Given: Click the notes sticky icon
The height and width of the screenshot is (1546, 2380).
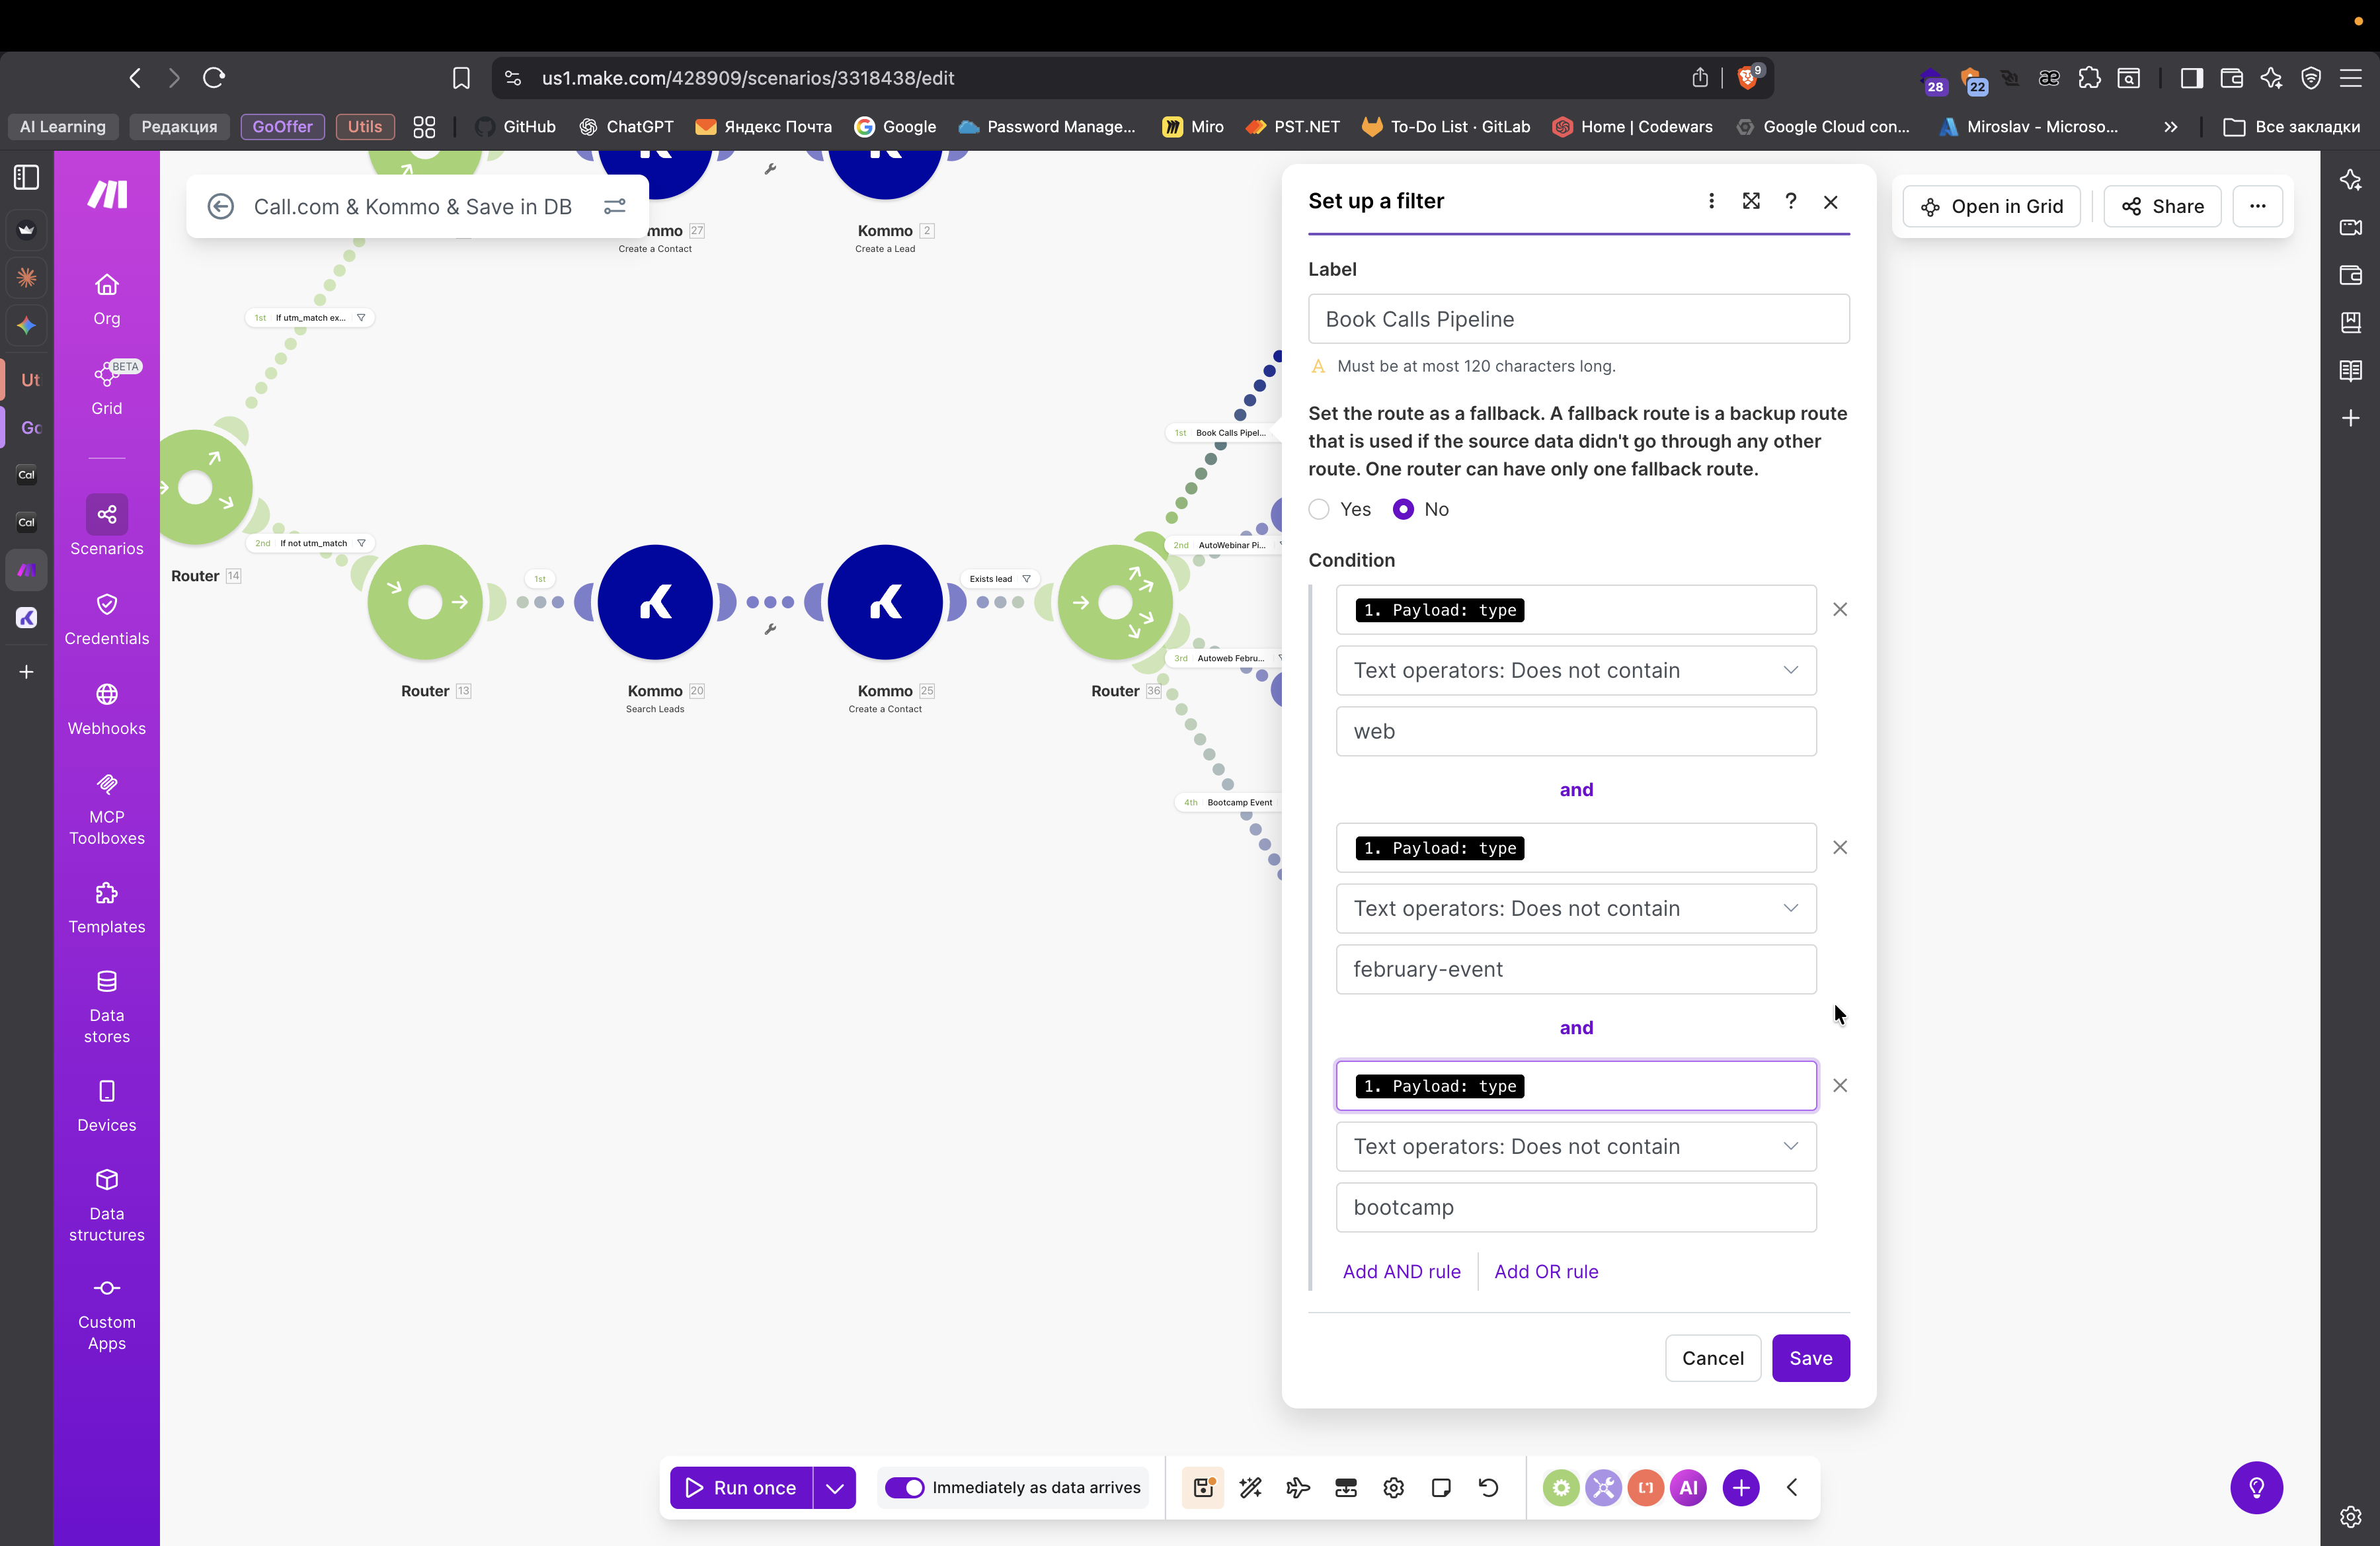Looking at the screenshot, I should click(1441, 1487).
